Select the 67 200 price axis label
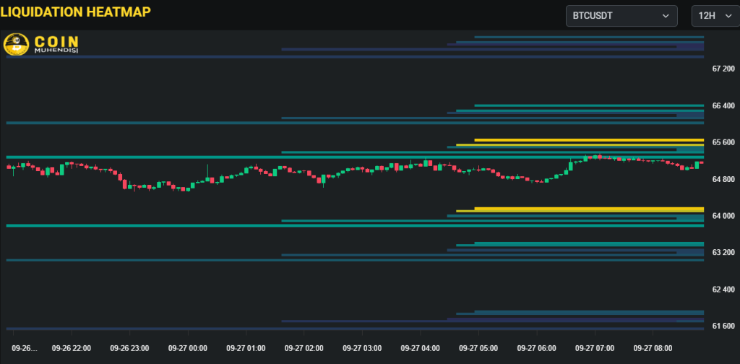This screenshot has height=364, width=740. pyautogui.click(x=723, y=69)
